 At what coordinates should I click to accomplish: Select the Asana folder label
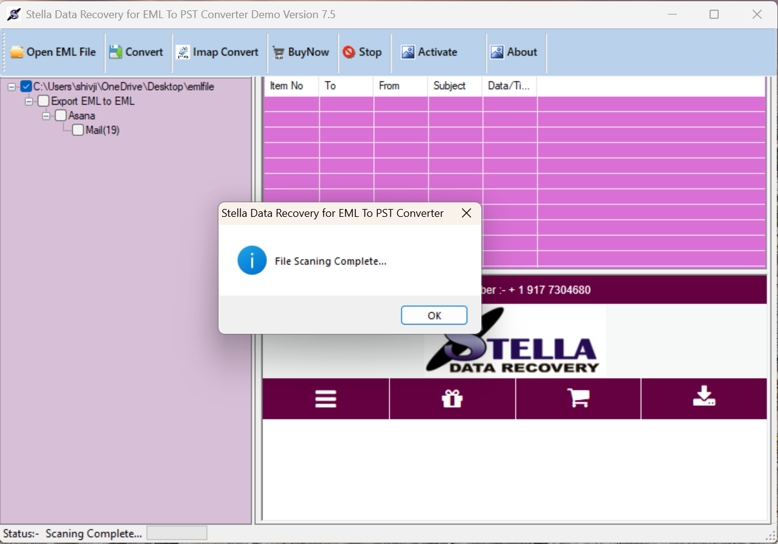tap(82, 116)
